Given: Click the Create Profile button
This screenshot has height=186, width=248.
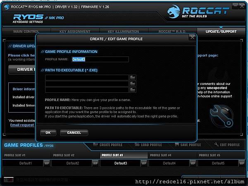Looking at the screenshot, I should 108,145.
